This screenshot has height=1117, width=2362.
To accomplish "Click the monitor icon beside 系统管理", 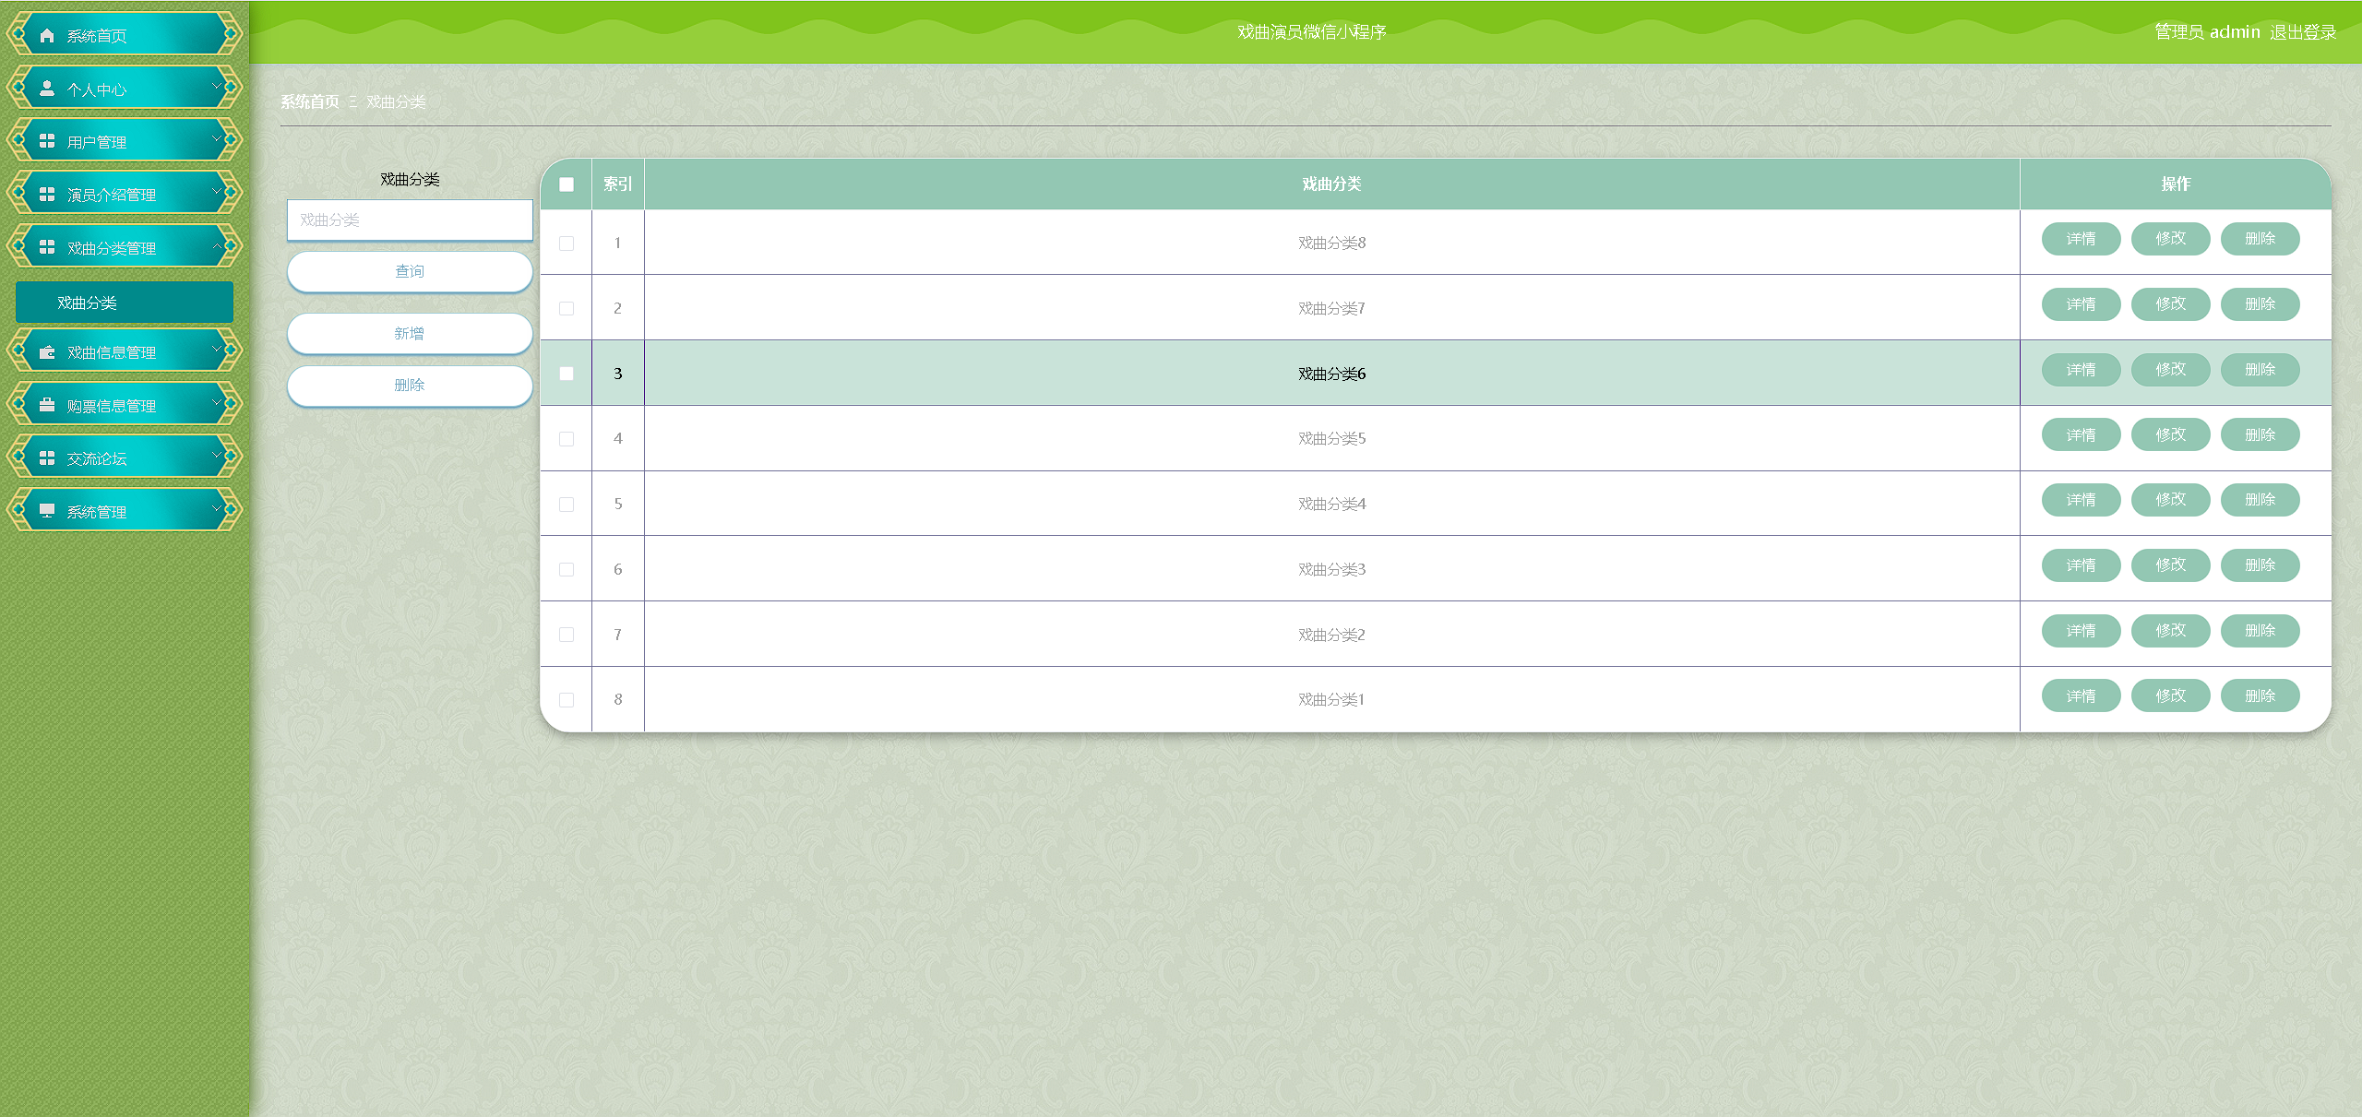I will [x=47, y=511].
